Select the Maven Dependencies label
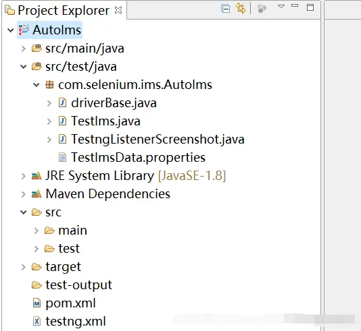This screenshot has height=331, width=361. pos(107,194)
